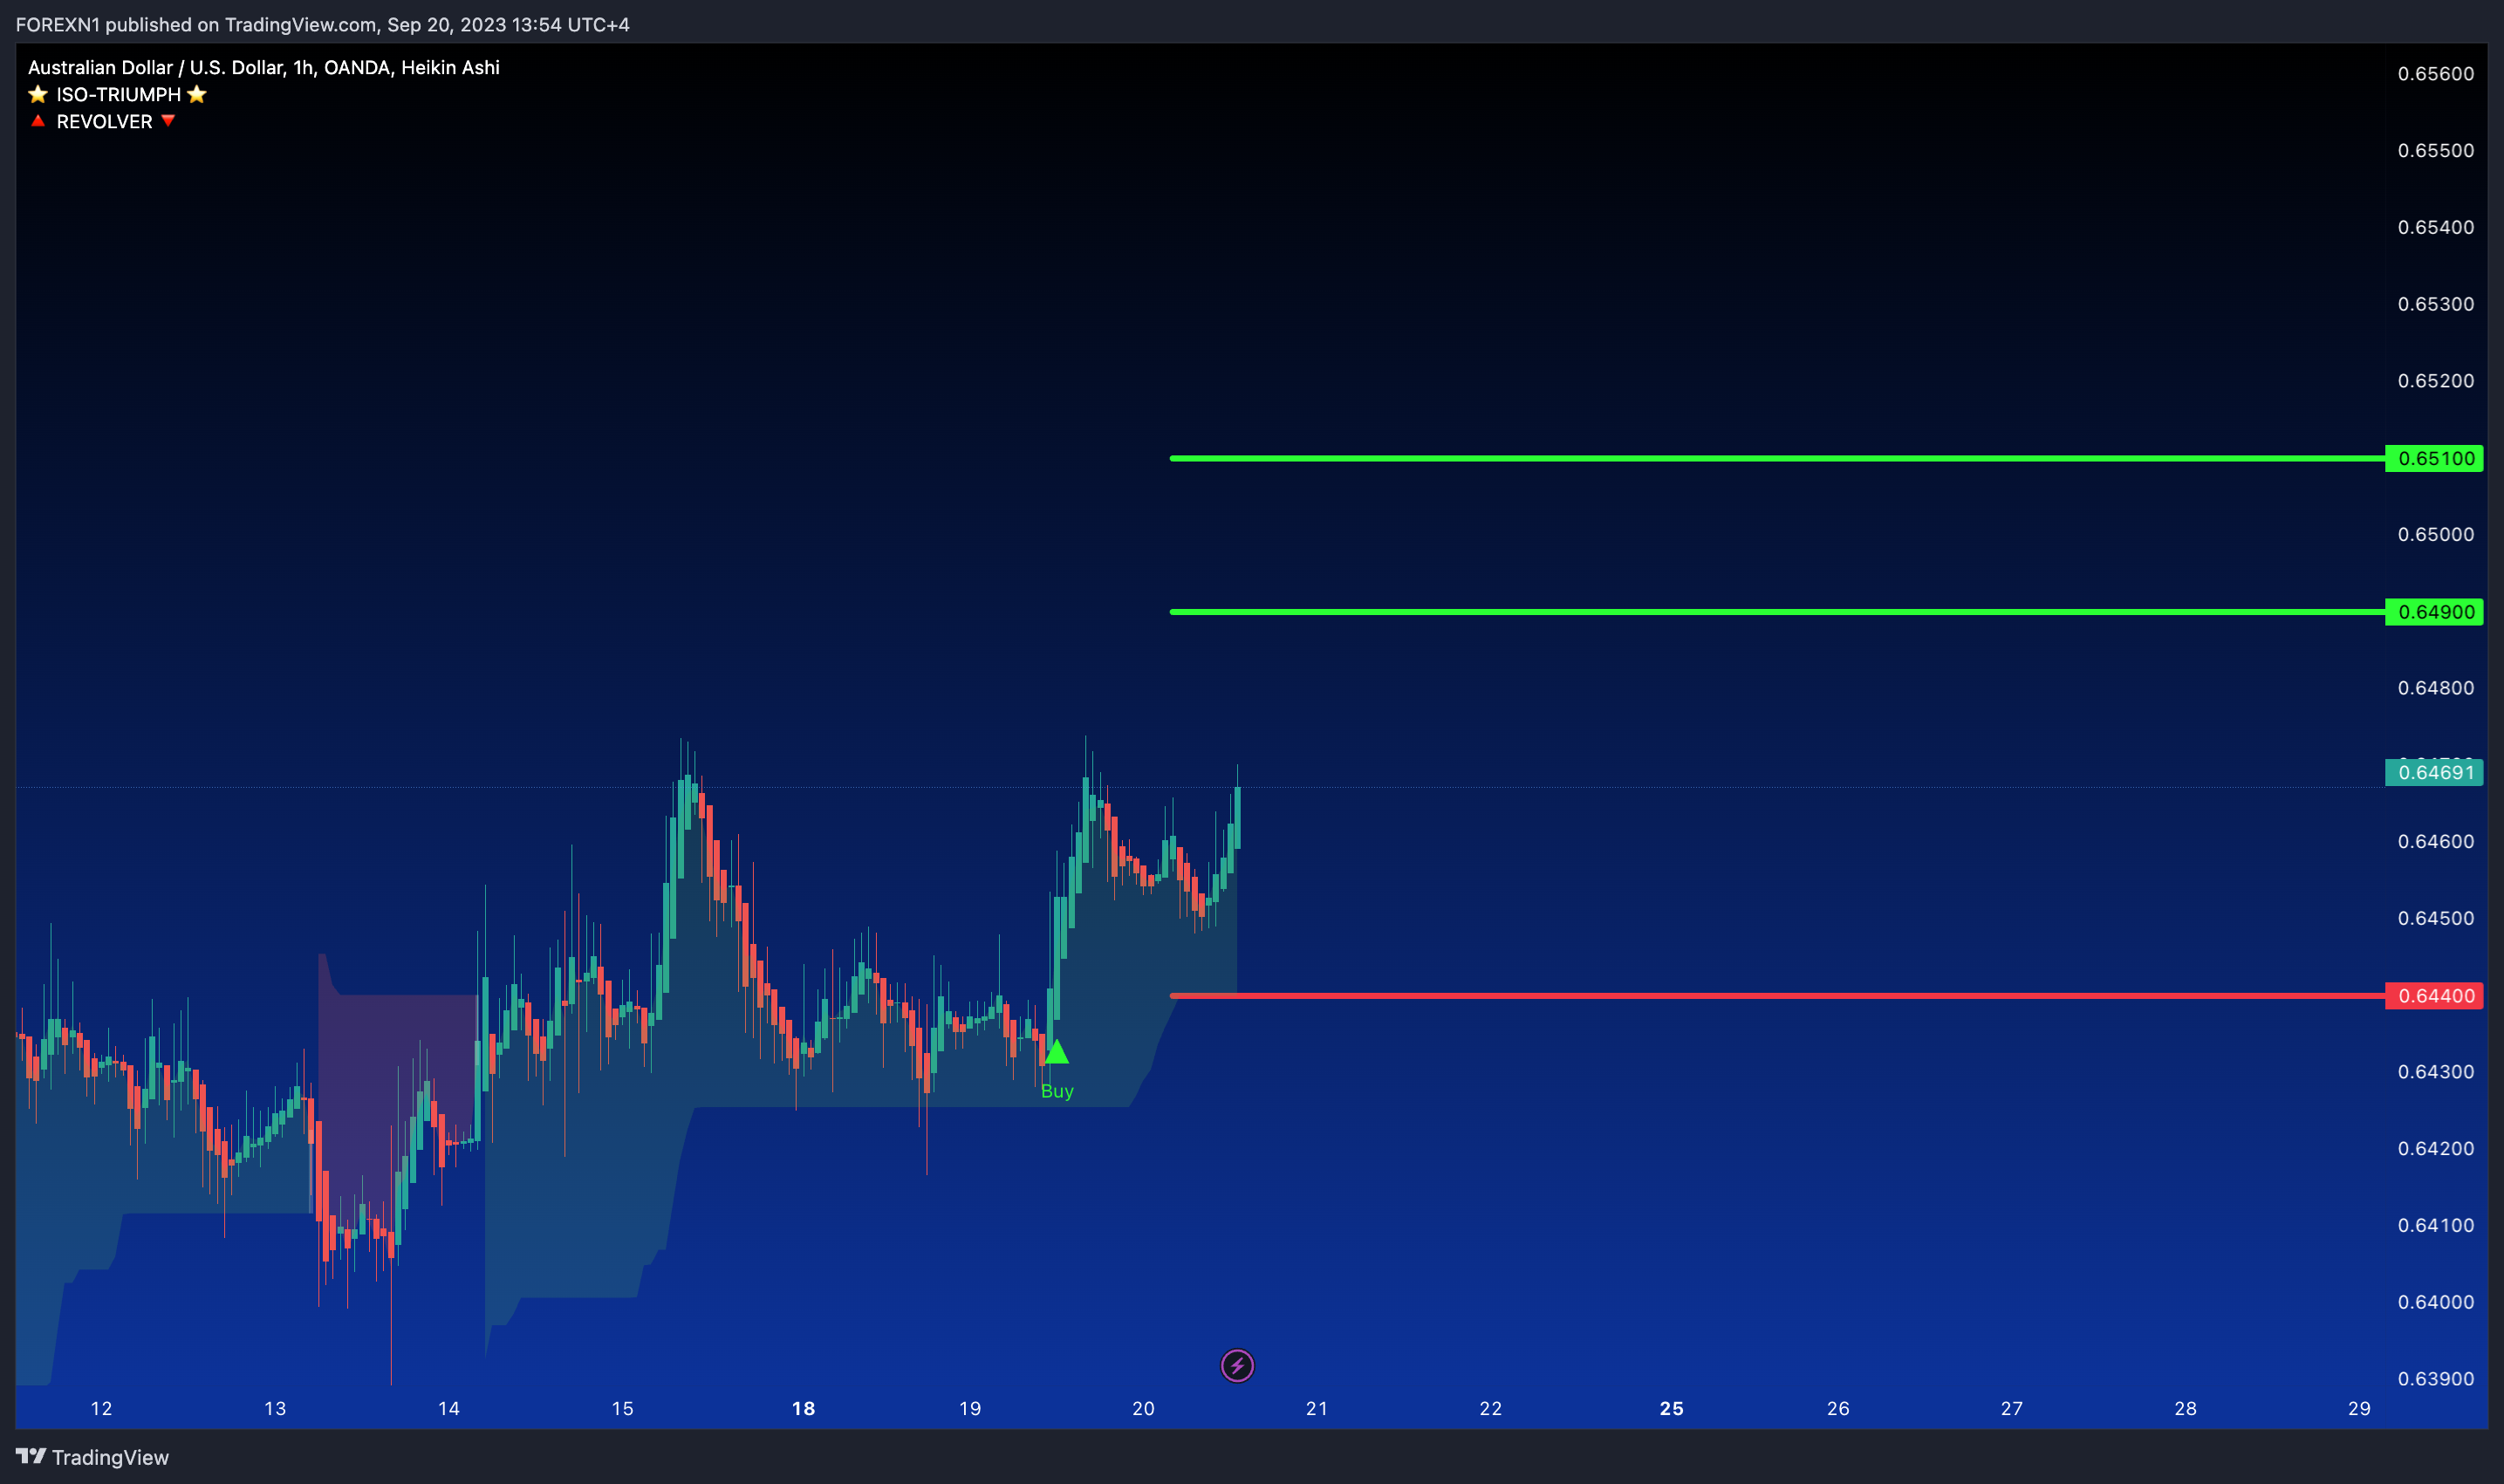Click date label 20 on time axis
This screenshot has width=2504, height=1484.
pyautogui.click(x=1143, y=1408)
